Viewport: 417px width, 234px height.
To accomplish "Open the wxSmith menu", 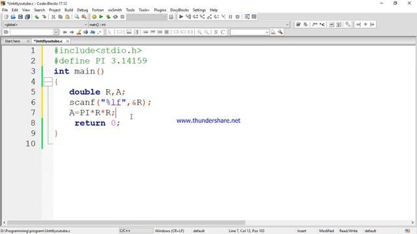I will pos(115,10).
